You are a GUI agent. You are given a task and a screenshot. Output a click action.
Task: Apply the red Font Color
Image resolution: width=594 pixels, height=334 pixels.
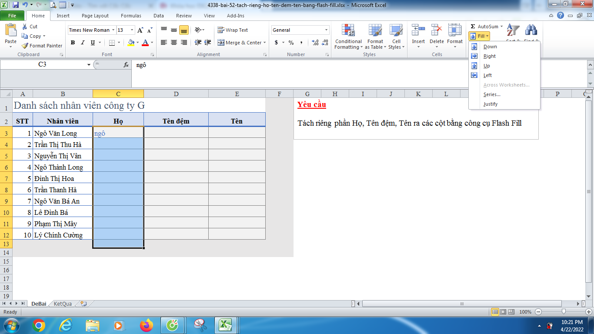[145, 43]
